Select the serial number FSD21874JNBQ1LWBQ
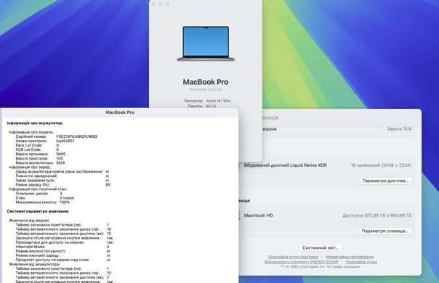Image resolution: width=439 pixels, height=283 pixels. click(76, 136)
